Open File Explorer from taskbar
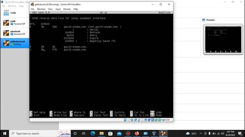 pyautogui.click(x=101, y=134)
